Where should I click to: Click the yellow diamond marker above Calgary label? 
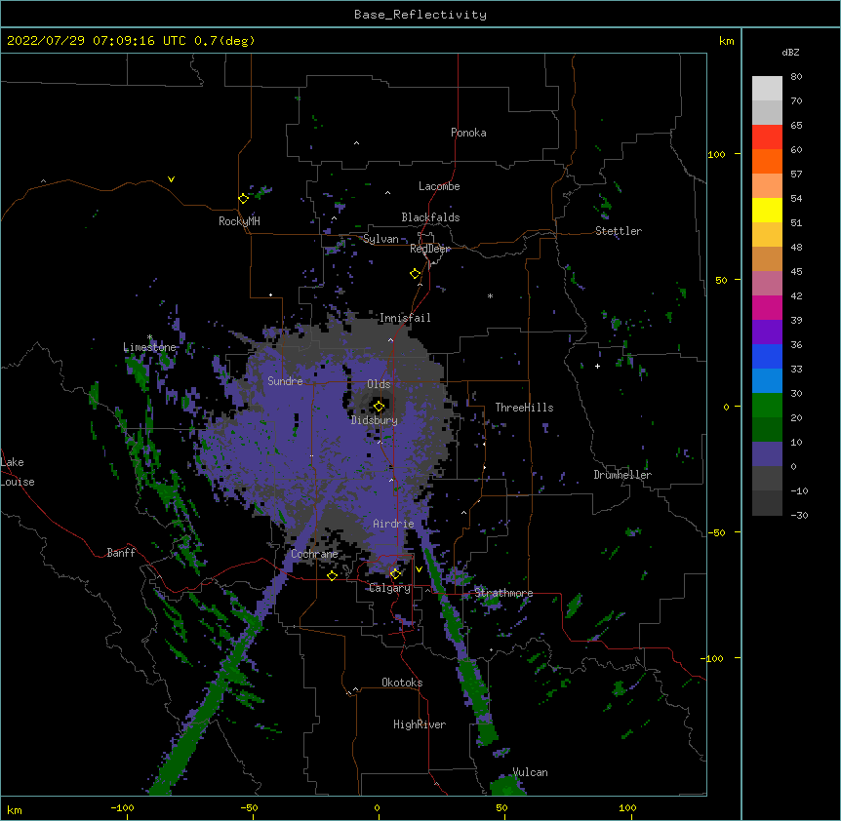(x=395, y=574)
